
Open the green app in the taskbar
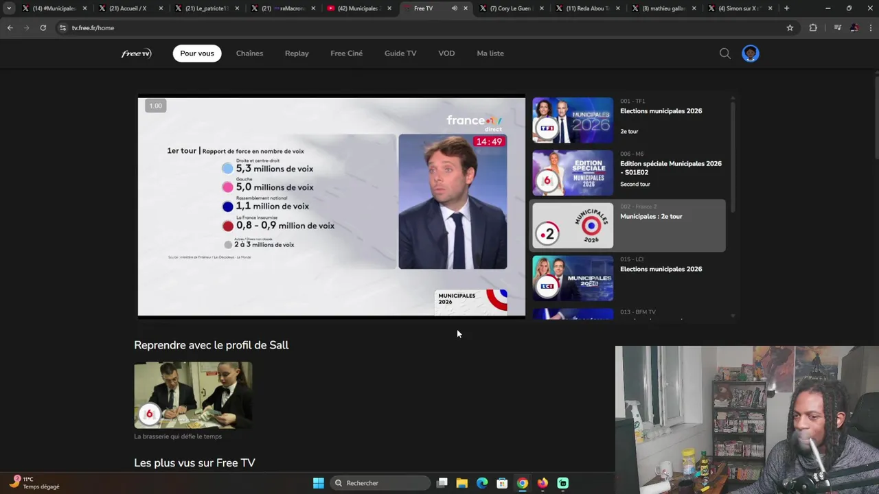click(x=562, y=483)
